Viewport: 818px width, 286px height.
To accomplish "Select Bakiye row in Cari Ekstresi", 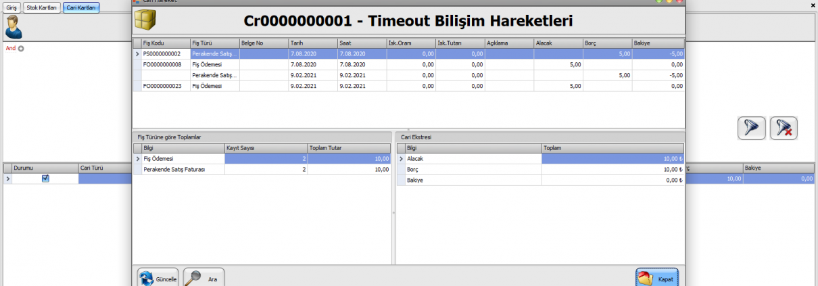I will (x=540, y=181).
